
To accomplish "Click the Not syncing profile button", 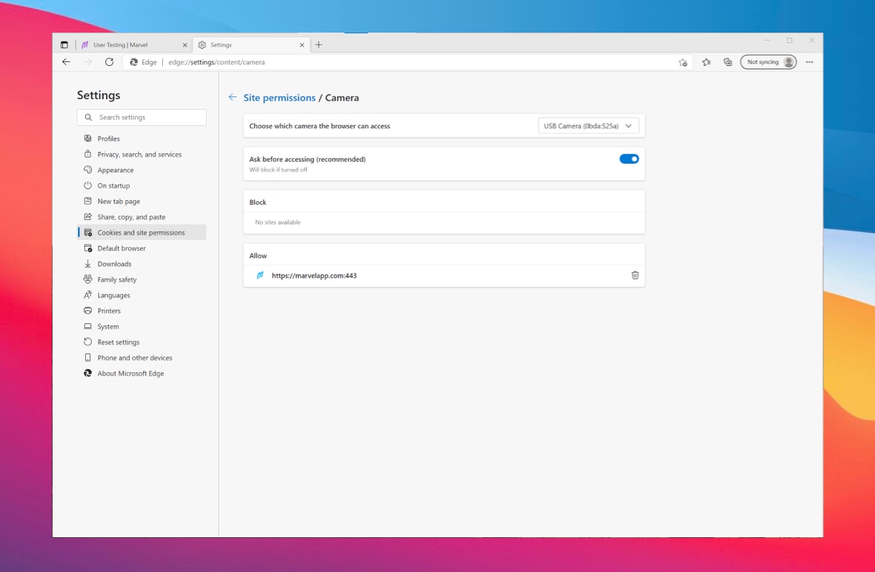I will (x=768, y=62).
